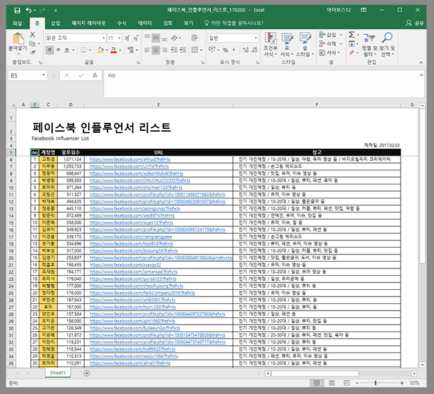Click the decrease indent icon
The width and height of the screenshot is (434, 394).
click(x=174, y=50)
